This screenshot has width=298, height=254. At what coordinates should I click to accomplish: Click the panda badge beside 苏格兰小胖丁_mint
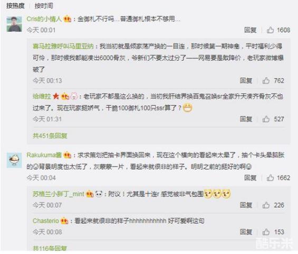[99, 194]
